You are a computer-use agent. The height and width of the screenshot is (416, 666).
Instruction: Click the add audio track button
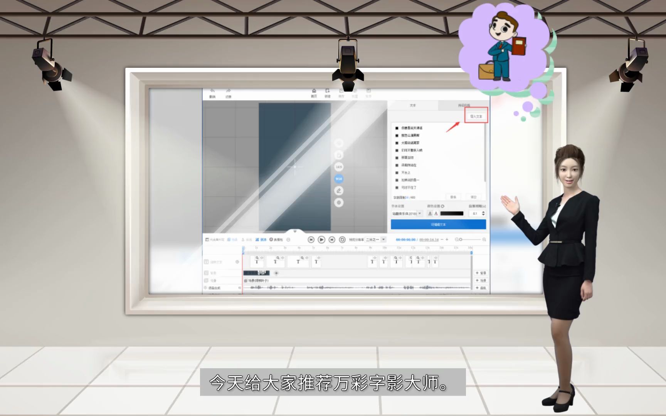(x=481, y=288)
